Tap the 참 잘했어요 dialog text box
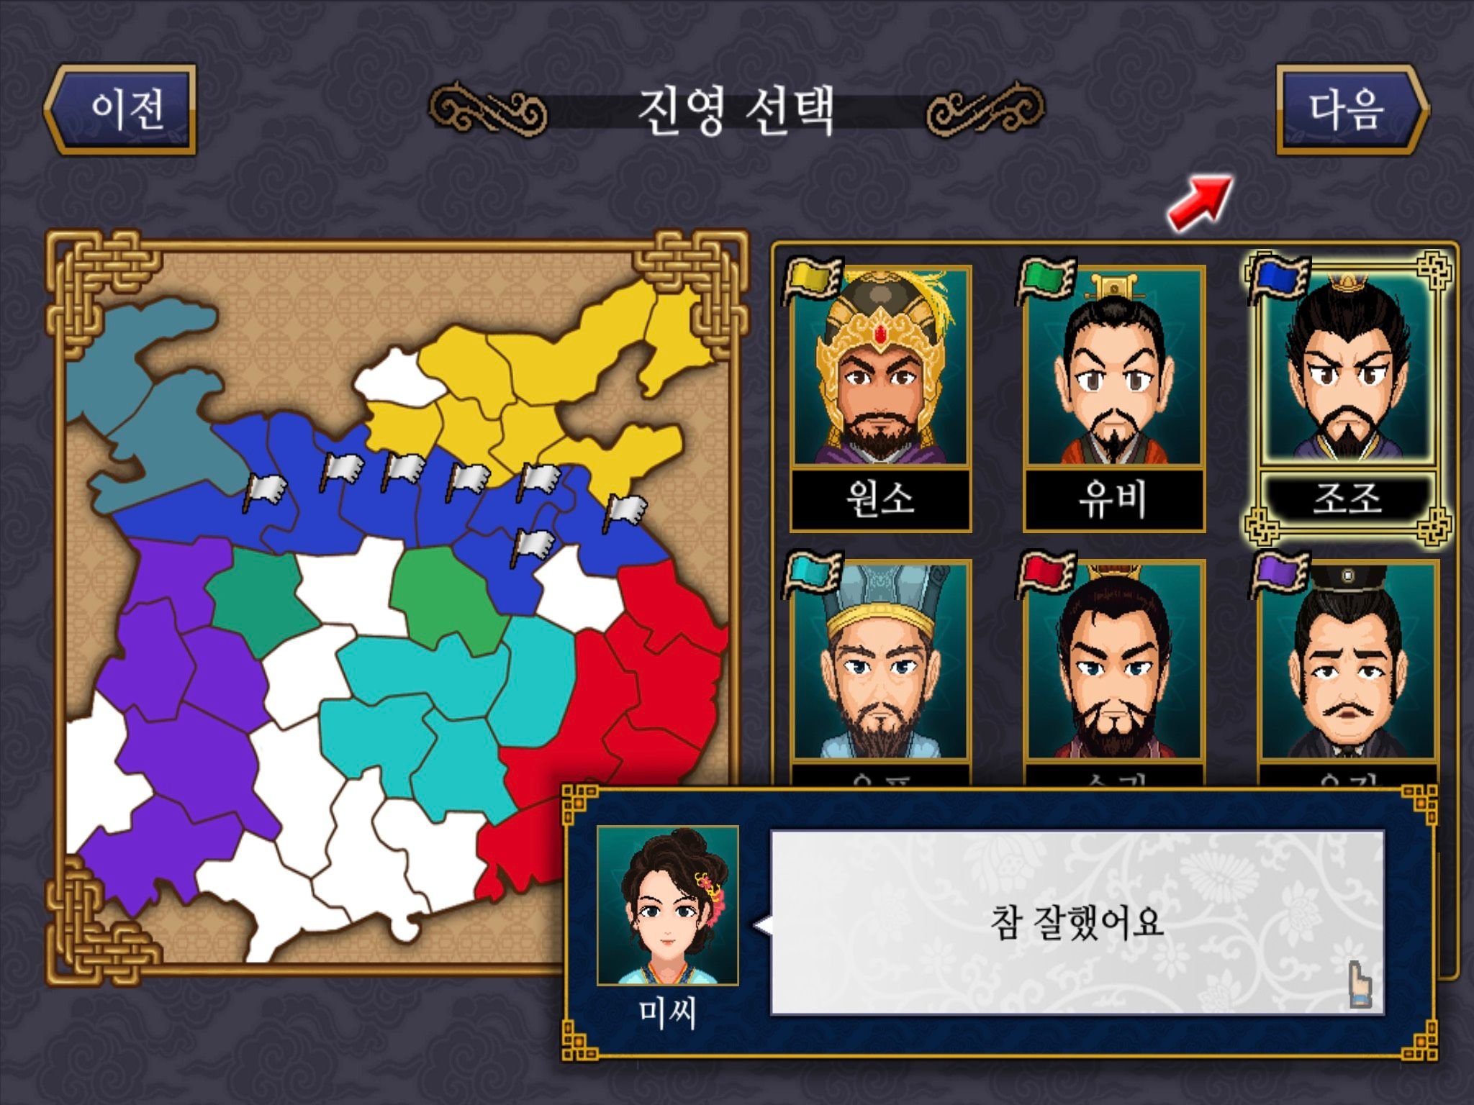Viewport: 1474px width, 1105px height. point(1077,922)
